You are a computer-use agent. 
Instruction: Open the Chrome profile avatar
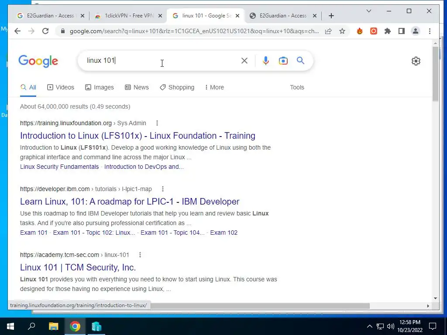tap(416, 31)
